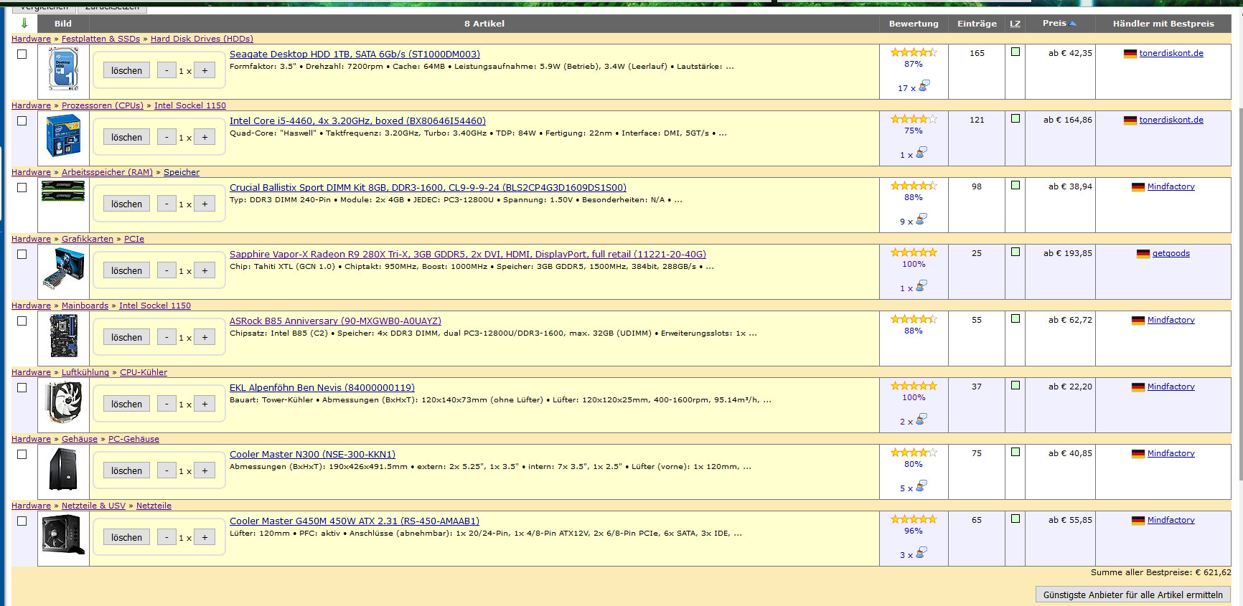Tick the select checkbox for Cooler Master G450M
This screenshot has width=1243, height=606.
pos(22,521)
